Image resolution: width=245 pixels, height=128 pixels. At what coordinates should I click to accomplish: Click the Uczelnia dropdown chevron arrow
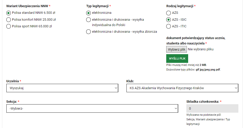(116, 88)
